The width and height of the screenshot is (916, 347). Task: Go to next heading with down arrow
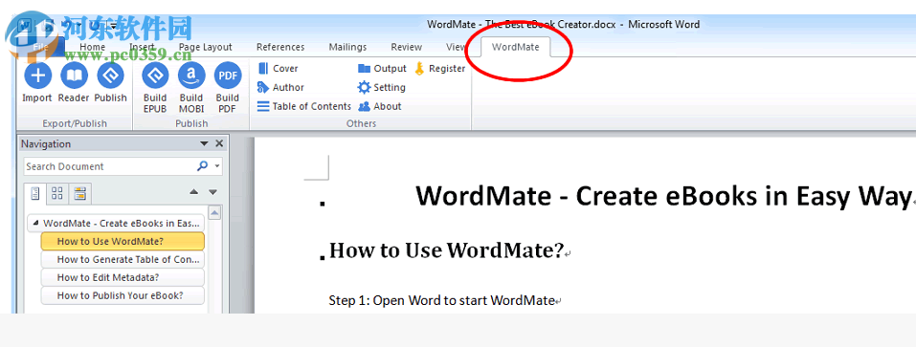click(x=213, y=192)
